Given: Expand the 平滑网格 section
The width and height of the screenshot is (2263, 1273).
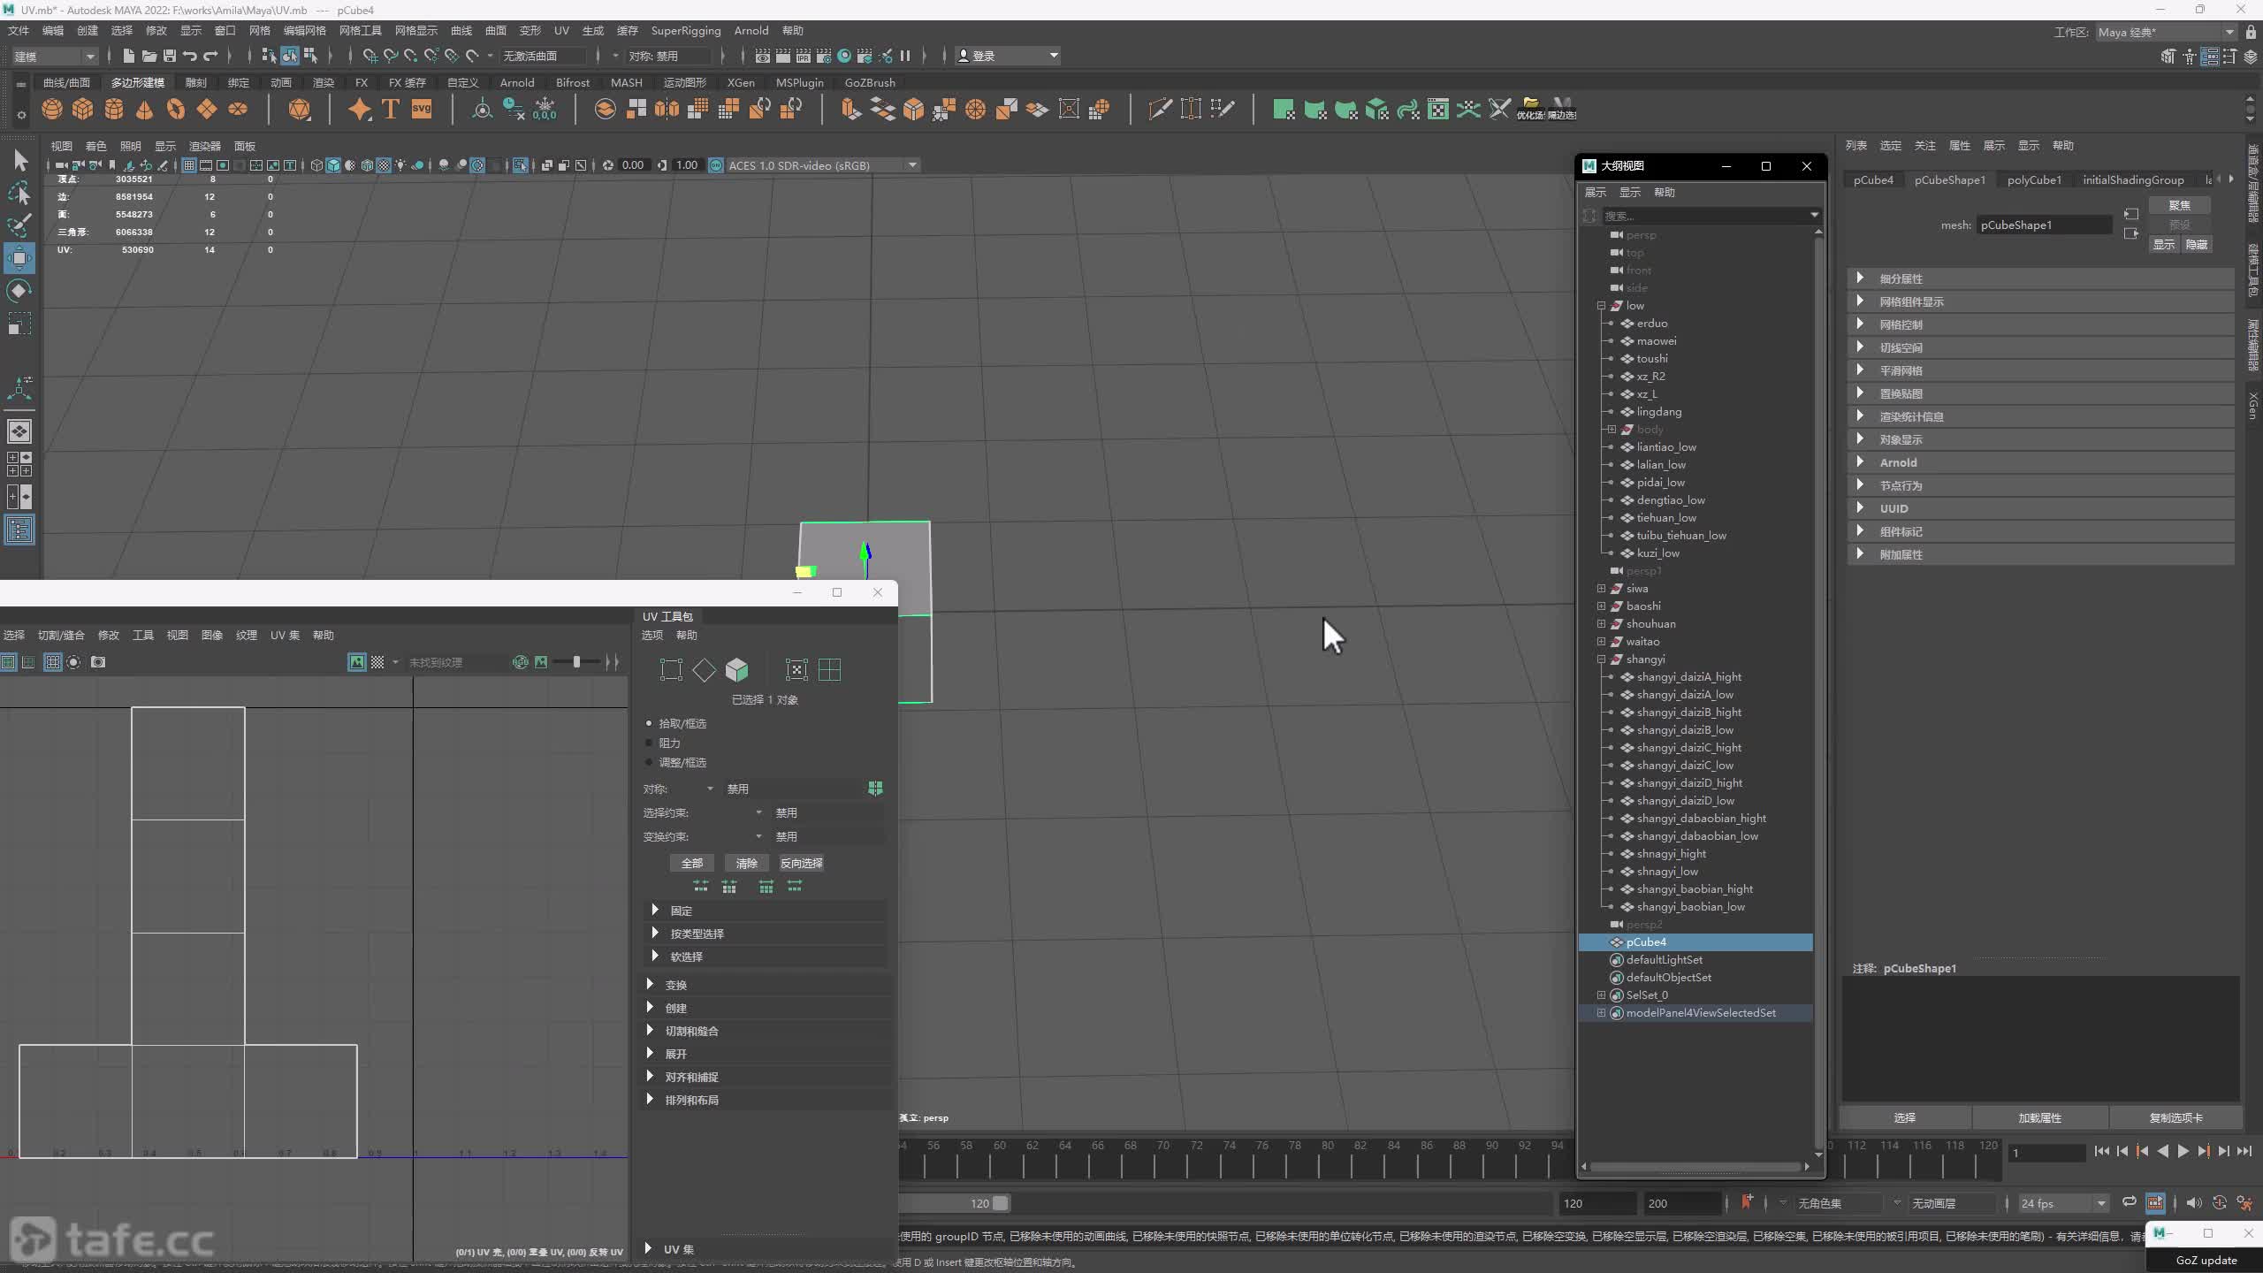Looking at the screenshot, I should (1860, 370).
